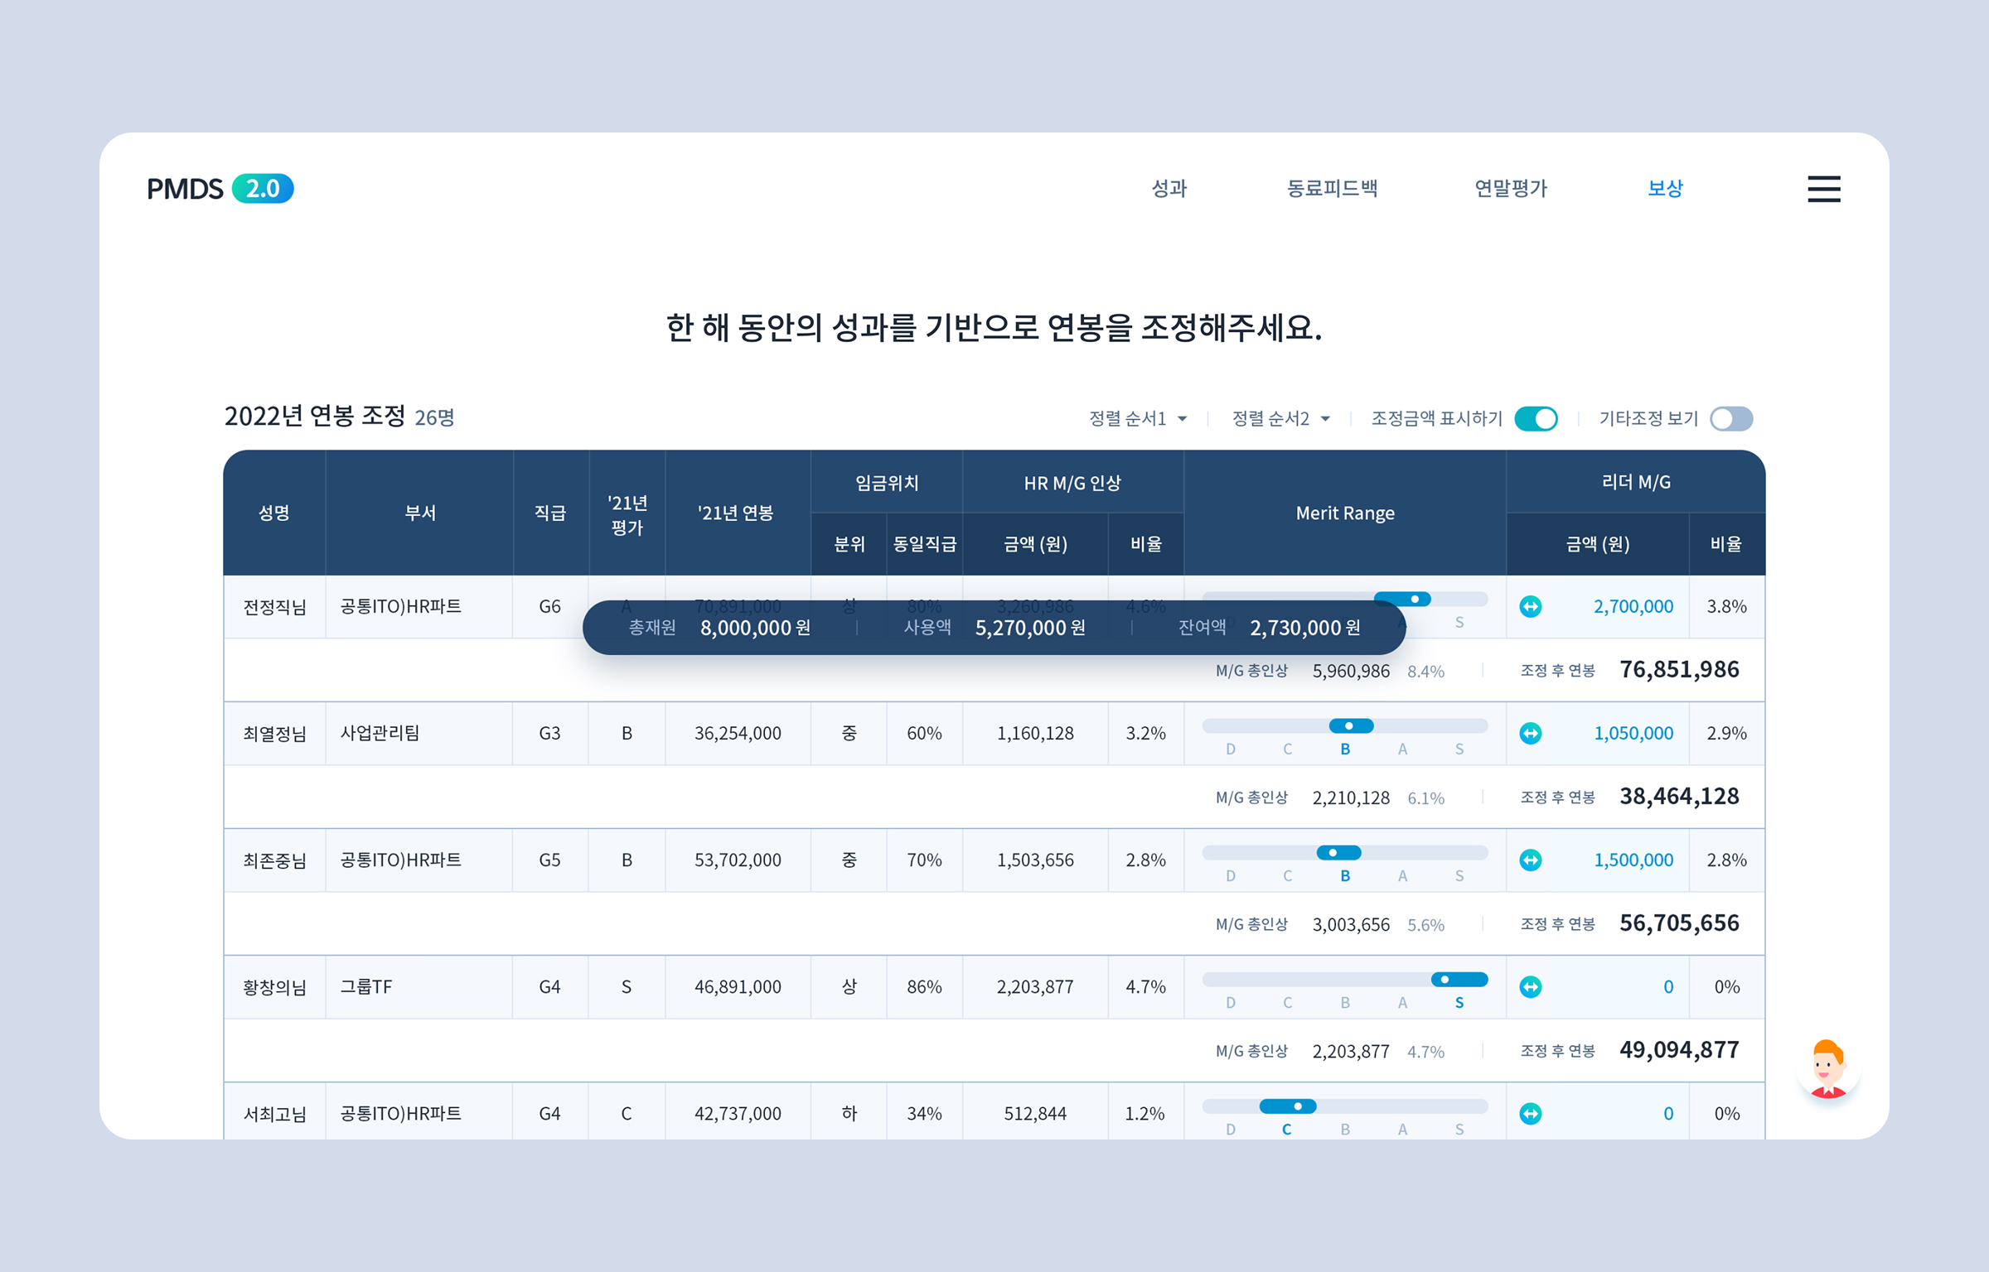1989x1272 pixels.
Task: Click the salary value 46,891,000
Action: 738,986
